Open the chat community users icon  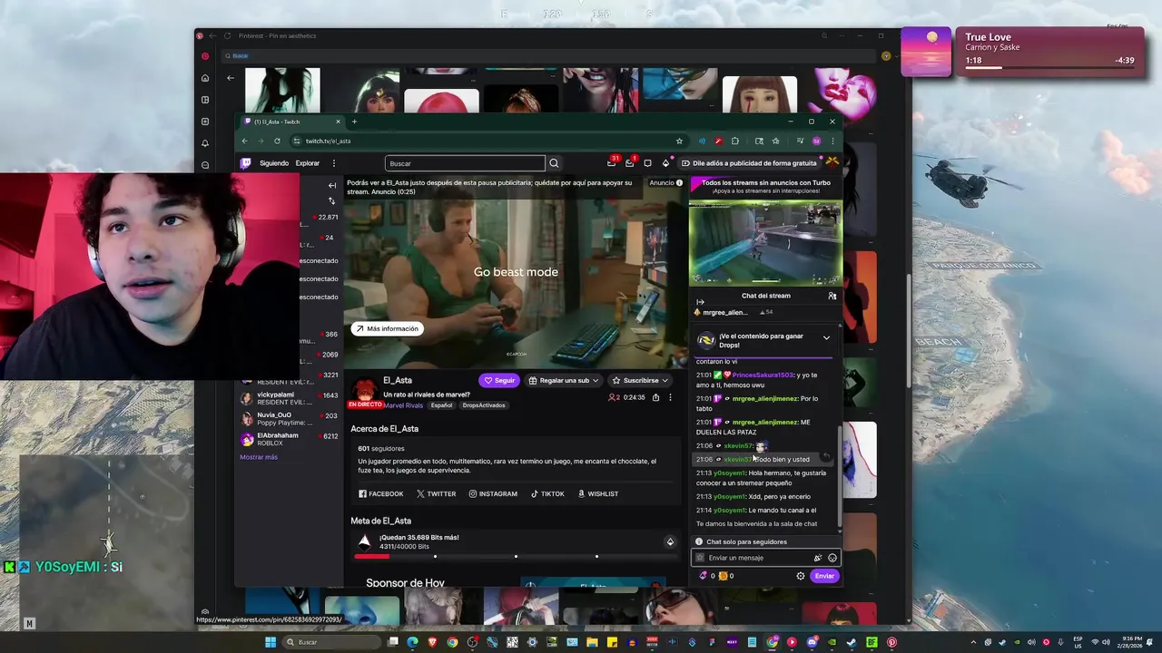coord(832,296)
